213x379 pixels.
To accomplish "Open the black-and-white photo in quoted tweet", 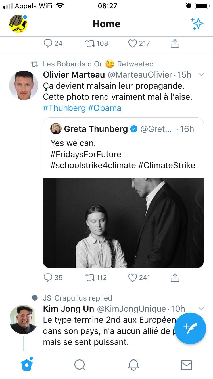I will (123, 223).
